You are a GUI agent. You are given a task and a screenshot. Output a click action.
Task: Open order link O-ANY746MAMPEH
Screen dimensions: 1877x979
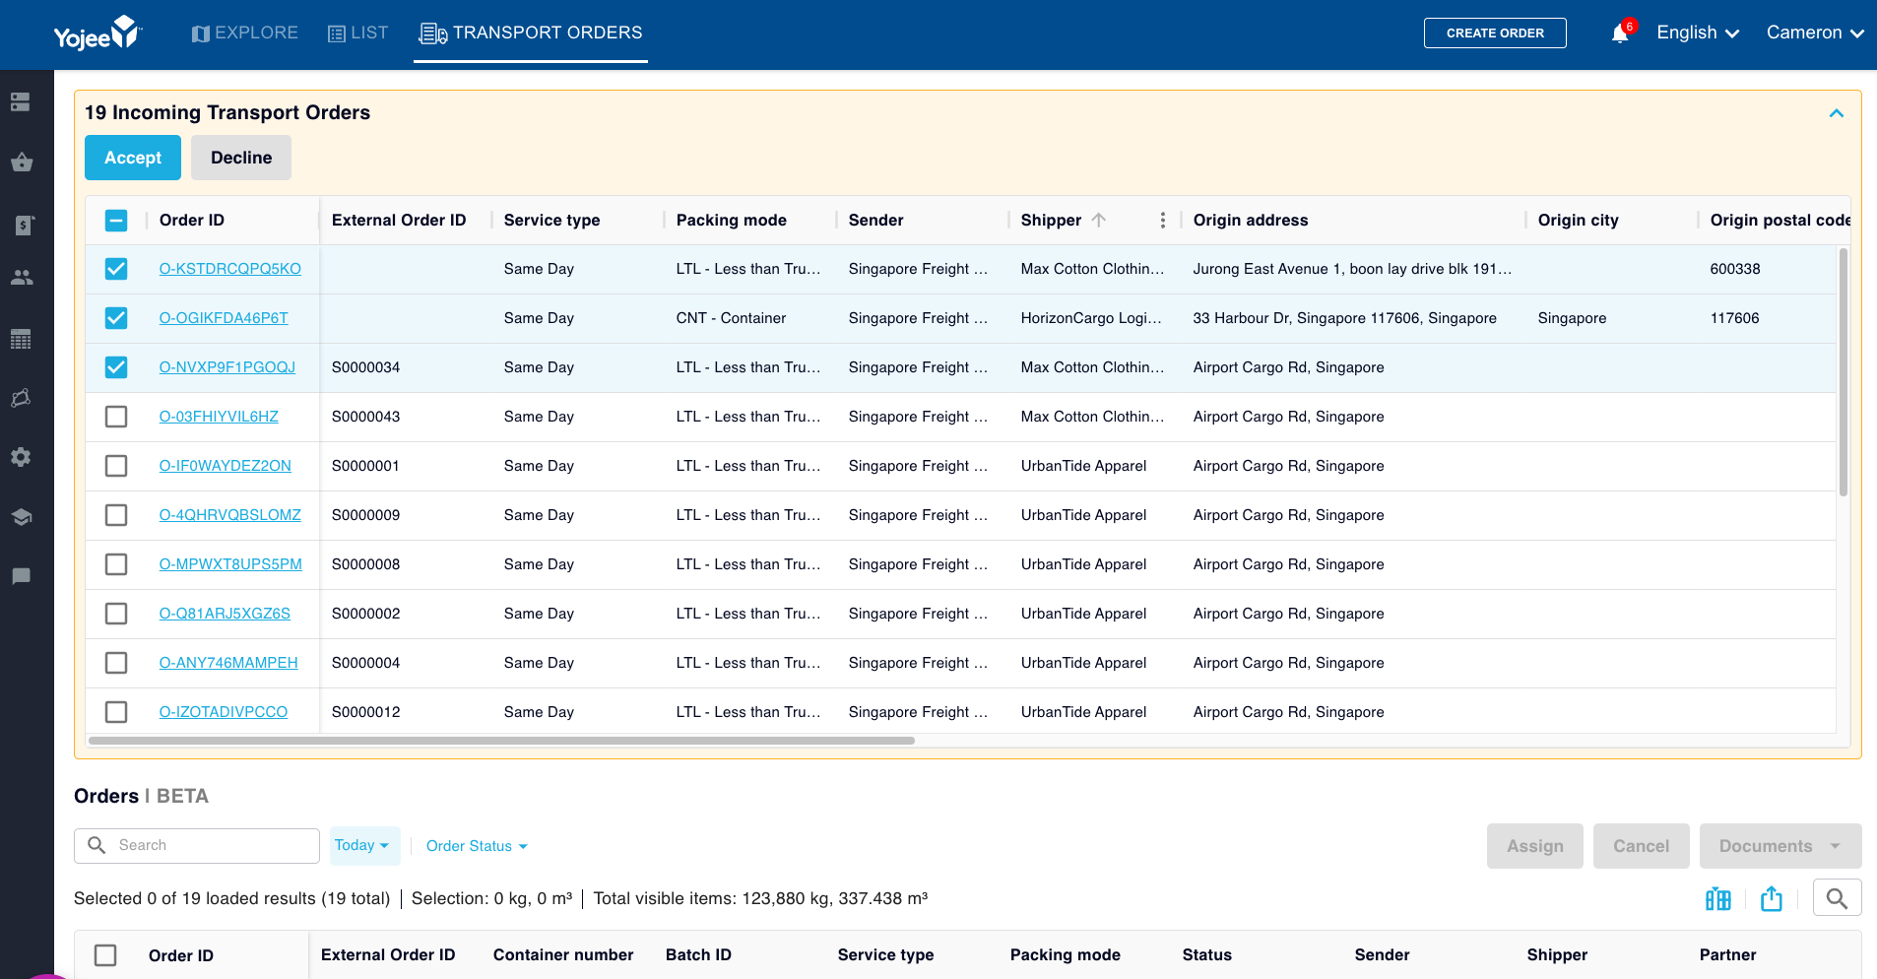click(x=228, y=663)
